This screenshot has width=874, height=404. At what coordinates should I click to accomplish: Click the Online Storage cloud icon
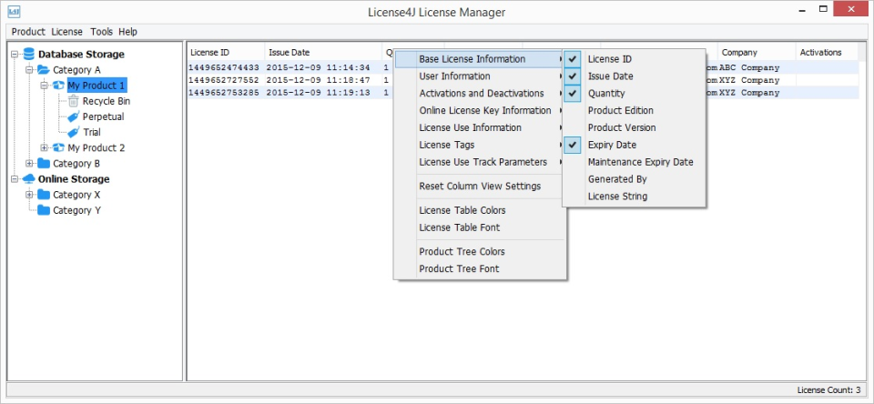pos(28,179)
